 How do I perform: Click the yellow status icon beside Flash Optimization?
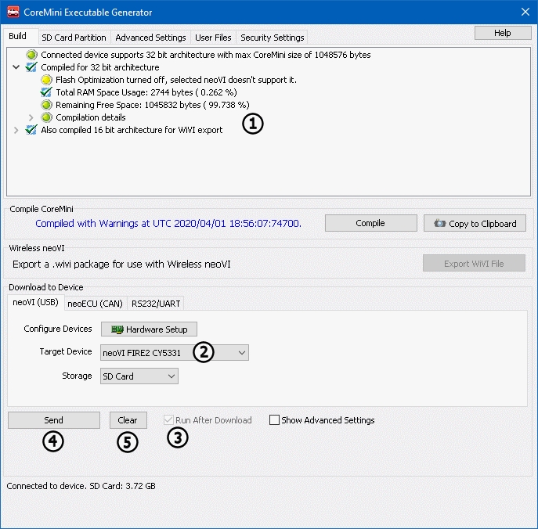(46, 80)
